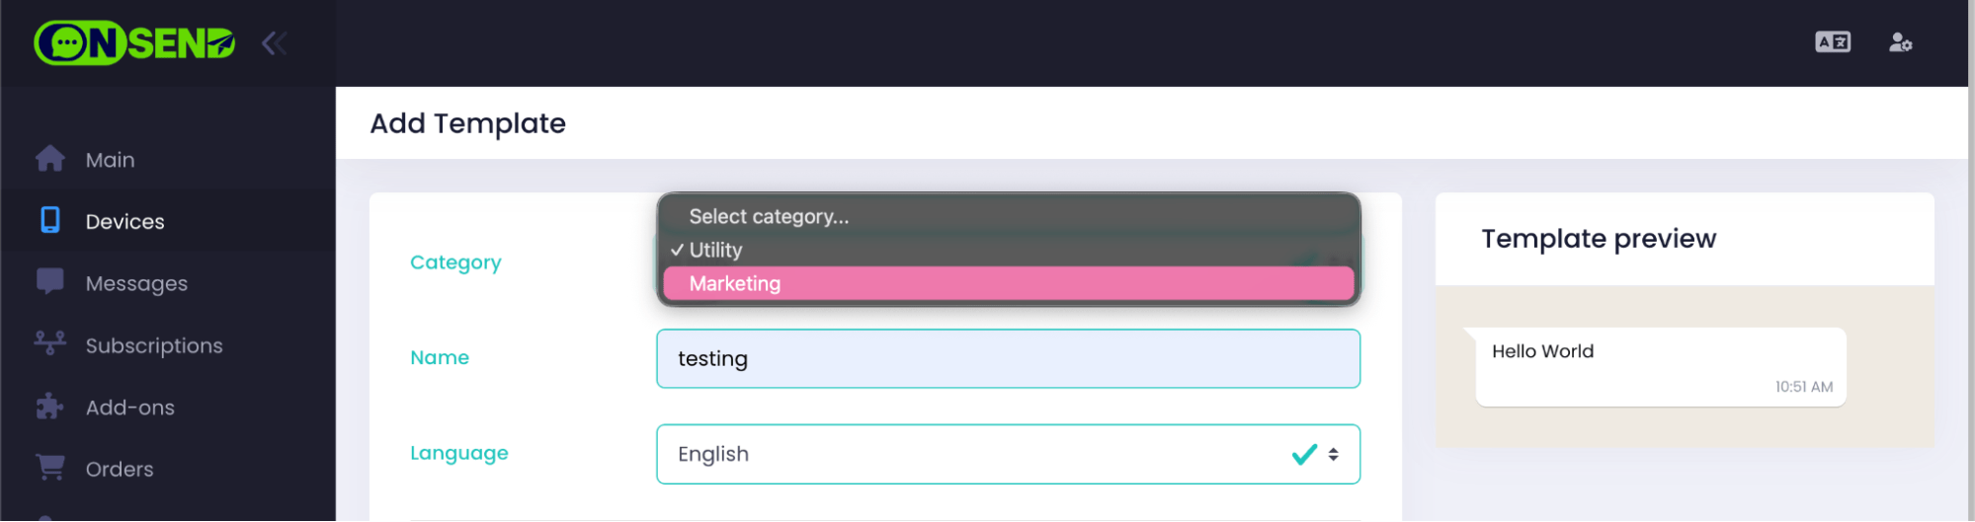
Task: Click the Subscriptions network icon
Action: click(x=50, y=343)
